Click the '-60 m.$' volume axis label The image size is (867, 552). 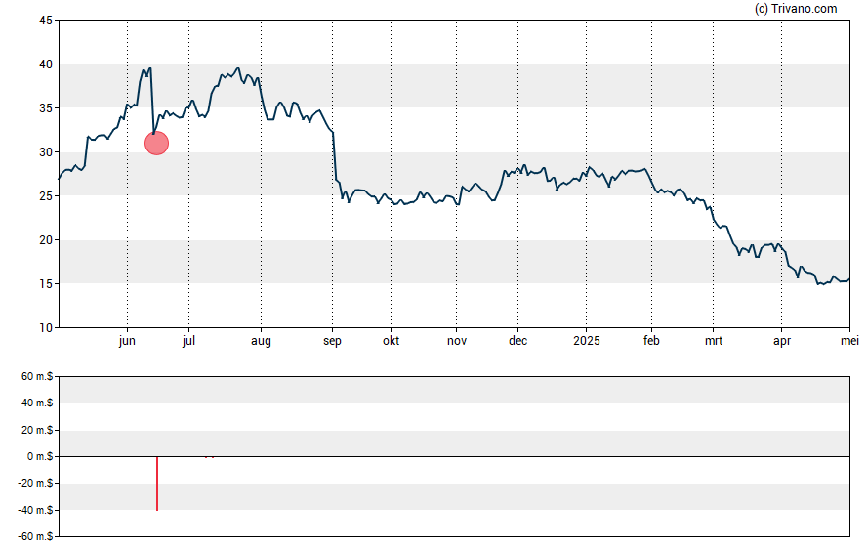[35, 537]
